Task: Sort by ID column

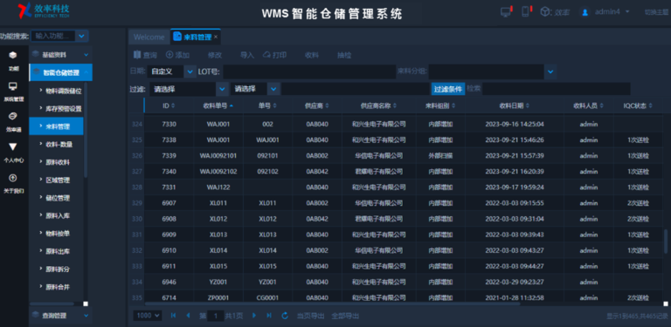Action: (x=169, y=106)
